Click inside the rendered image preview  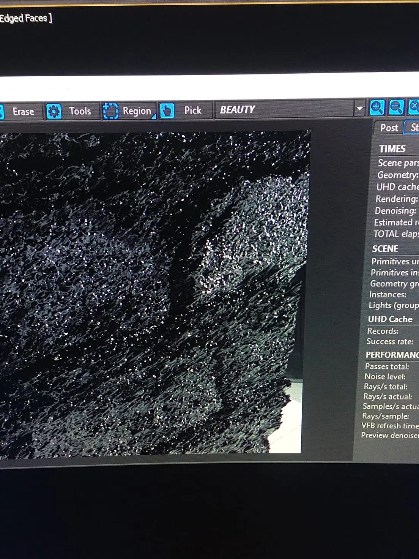(x=152, y=292)
